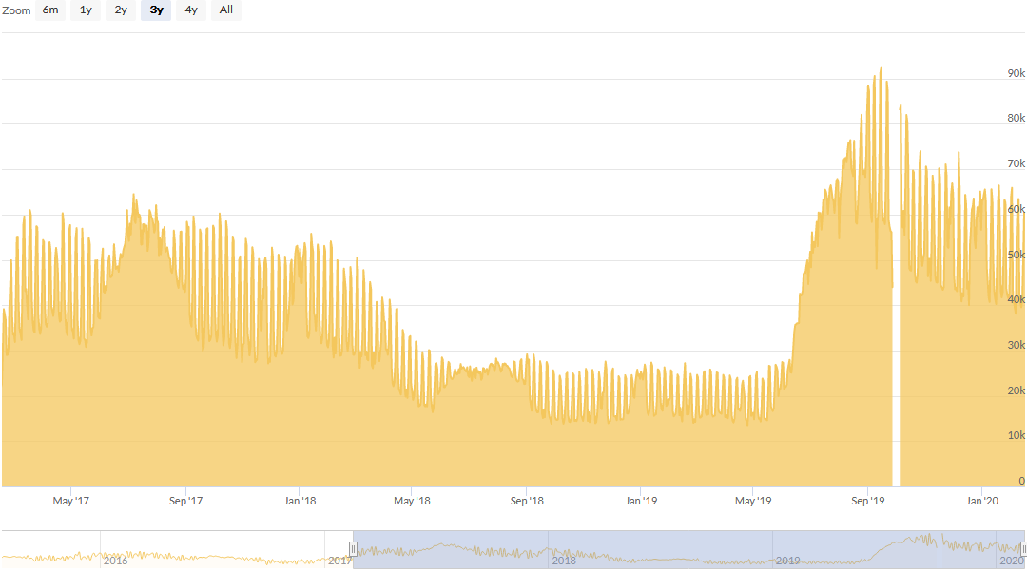Click the chart peak above 90k
This screenshot has height=570, width=1027.
point(881,68)
